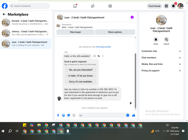This screenshot has height=140, width=188.
Task: Click the chat scrollbar up arrow
Action: click(135, 38)
